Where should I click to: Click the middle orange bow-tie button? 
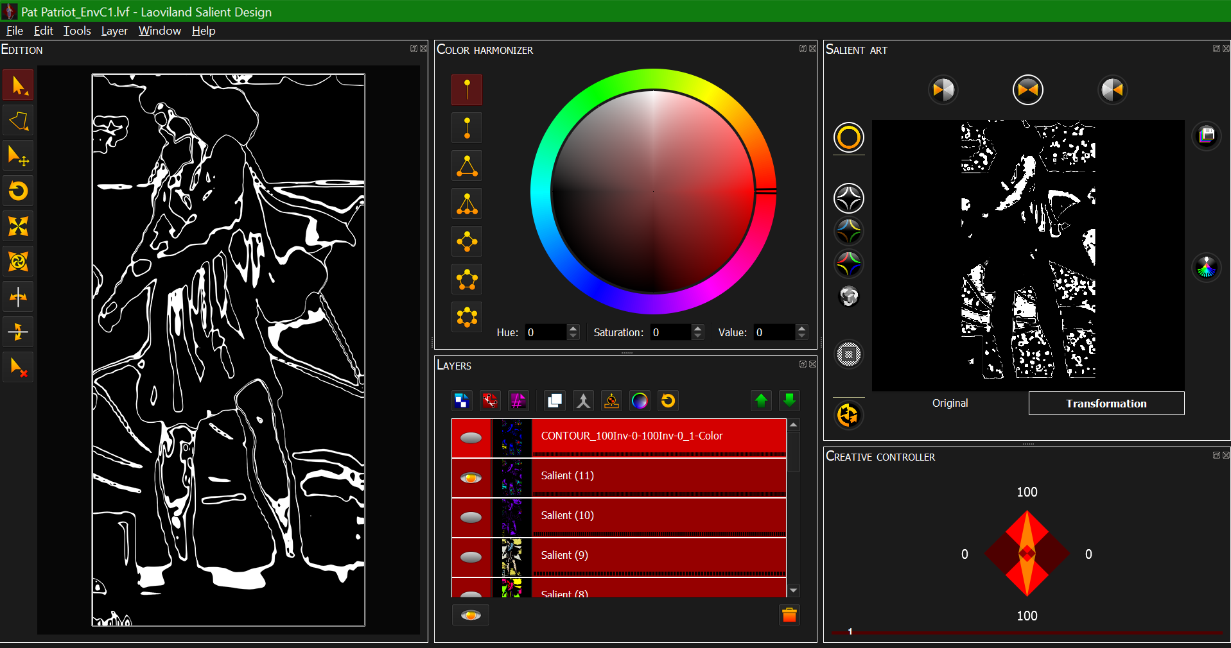click(1027, 90)
